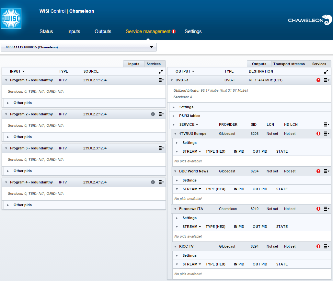Click the RF 1: 474 MHz (E21) destination
The image size is (333, 281).
tap(266, 80)
